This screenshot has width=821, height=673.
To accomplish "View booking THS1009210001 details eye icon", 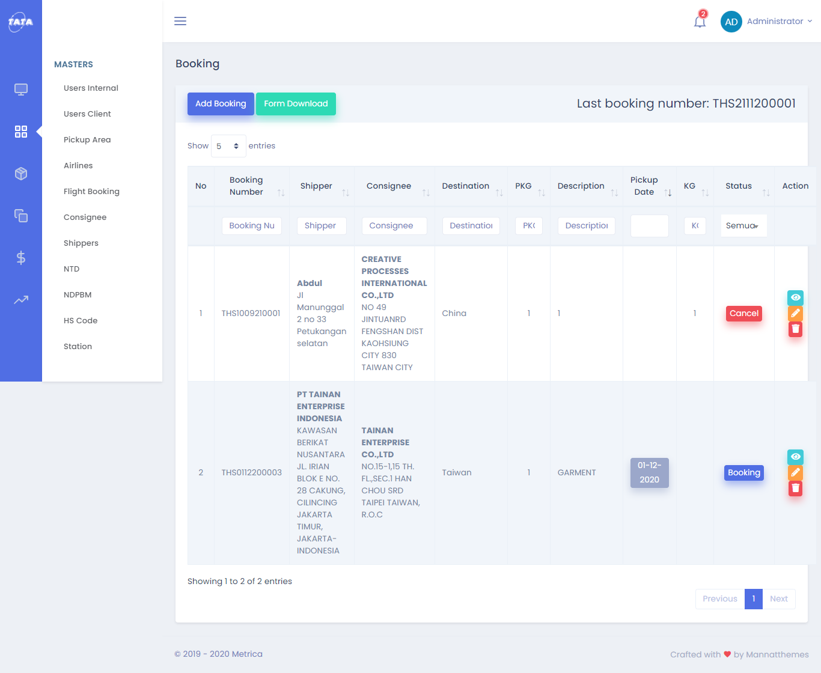I will click(x=795, y=297).
